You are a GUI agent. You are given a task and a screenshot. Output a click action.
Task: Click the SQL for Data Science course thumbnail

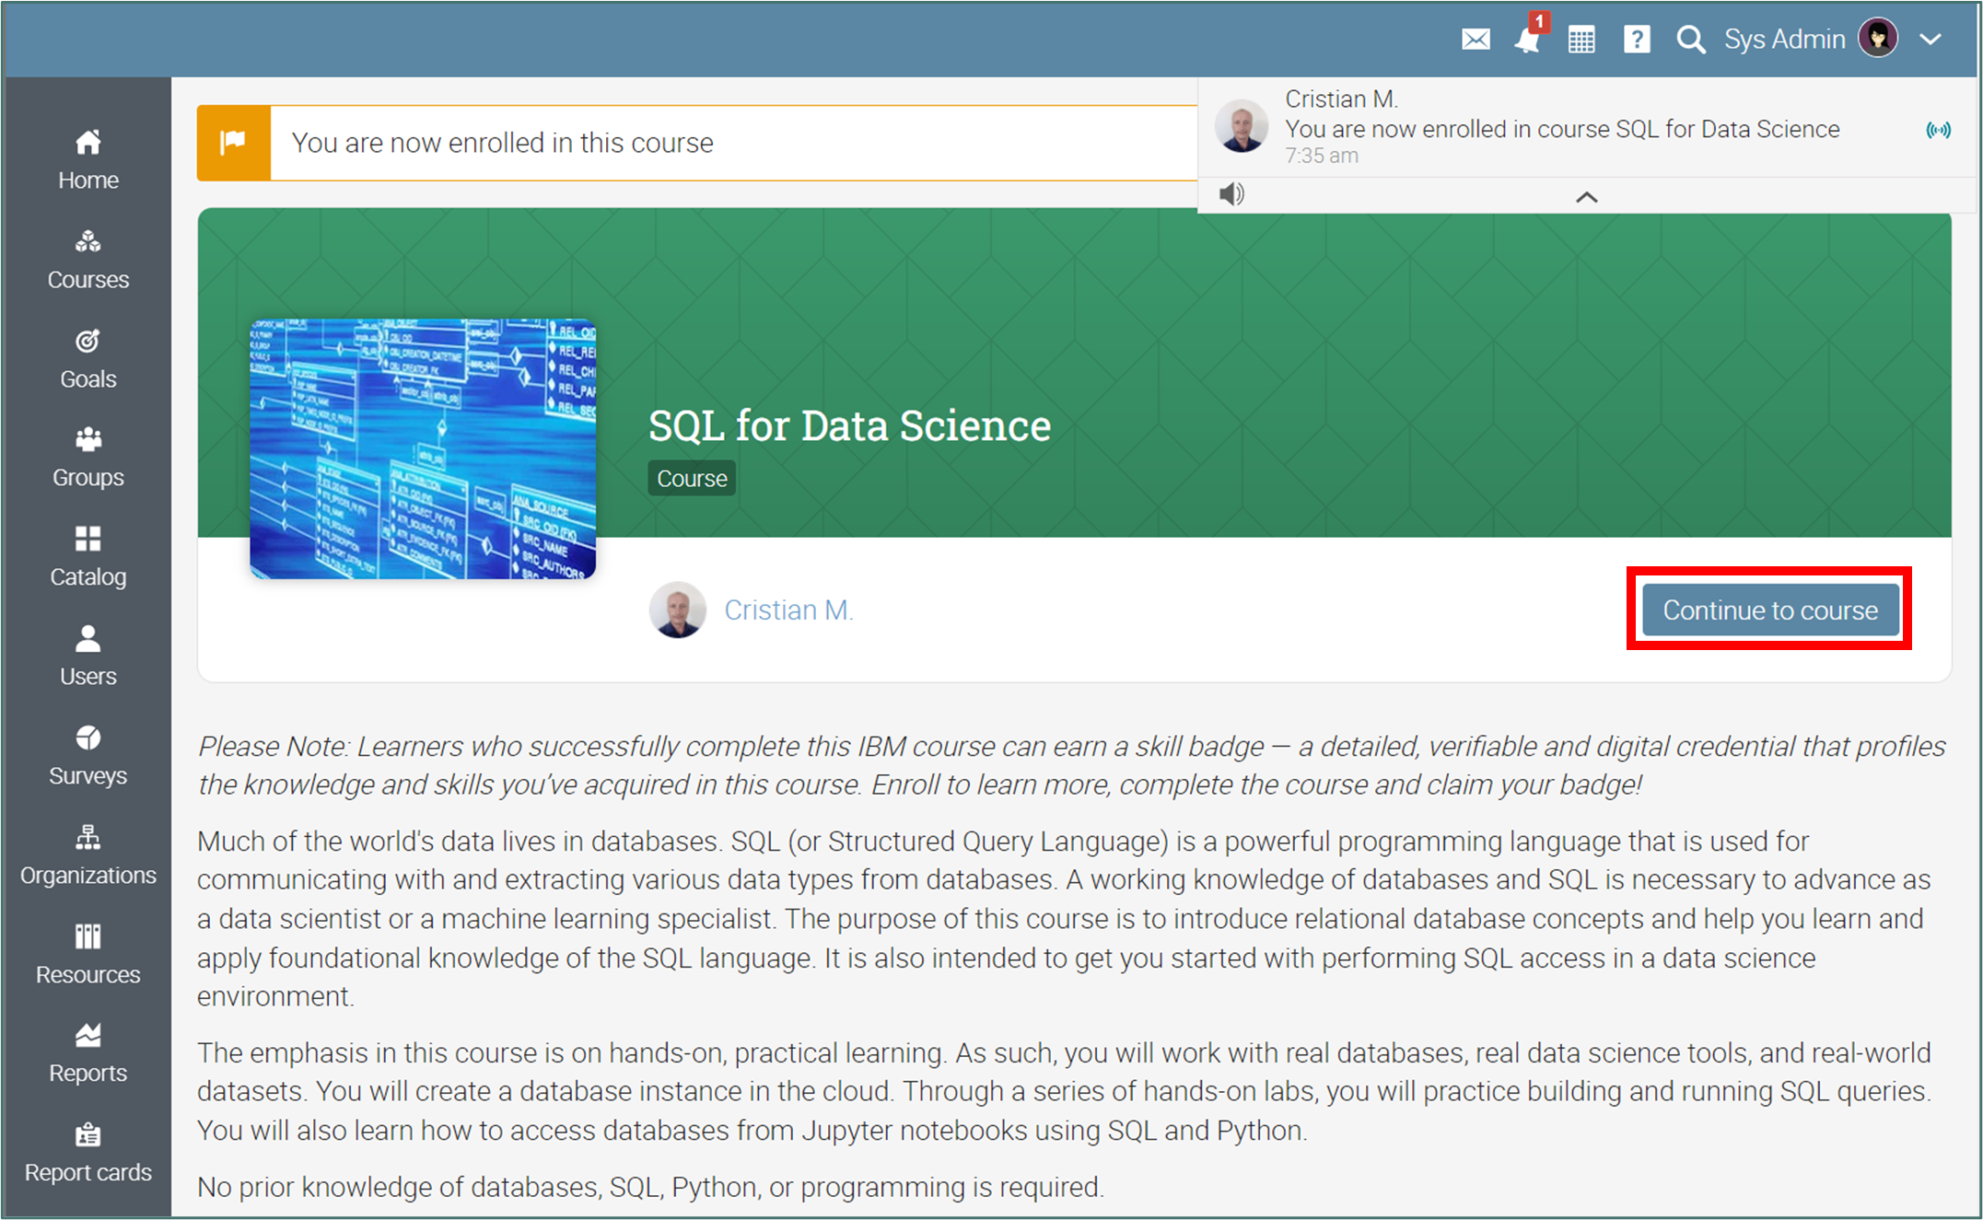pyautogui.click(x=423, y=448)
